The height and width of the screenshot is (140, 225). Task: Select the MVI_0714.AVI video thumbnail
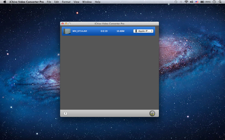[x=67, y=31]
